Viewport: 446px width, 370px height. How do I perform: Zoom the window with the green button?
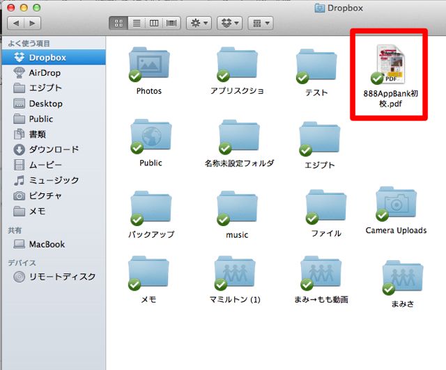37,8
